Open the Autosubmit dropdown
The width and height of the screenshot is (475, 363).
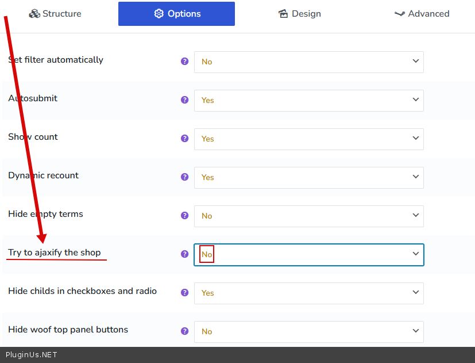308,101
